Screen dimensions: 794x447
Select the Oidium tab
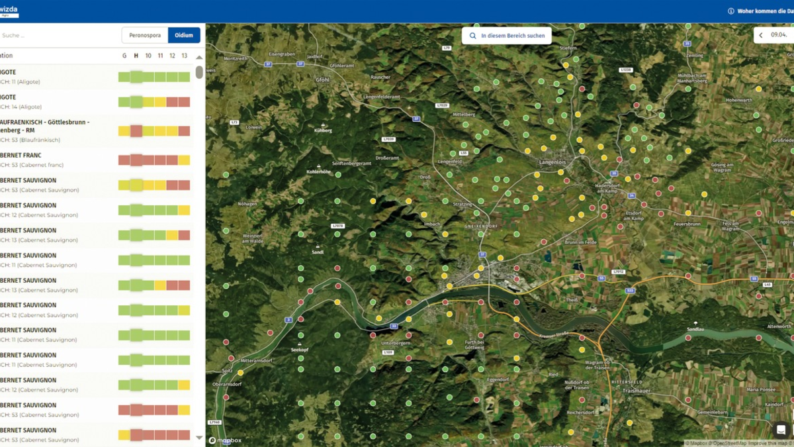click(184, 35)
